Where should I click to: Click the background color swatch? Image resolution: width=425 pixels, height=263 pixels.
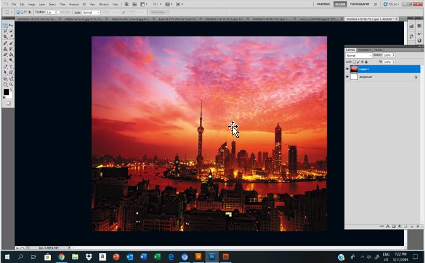pyautogui.click(x=10, y=96)
